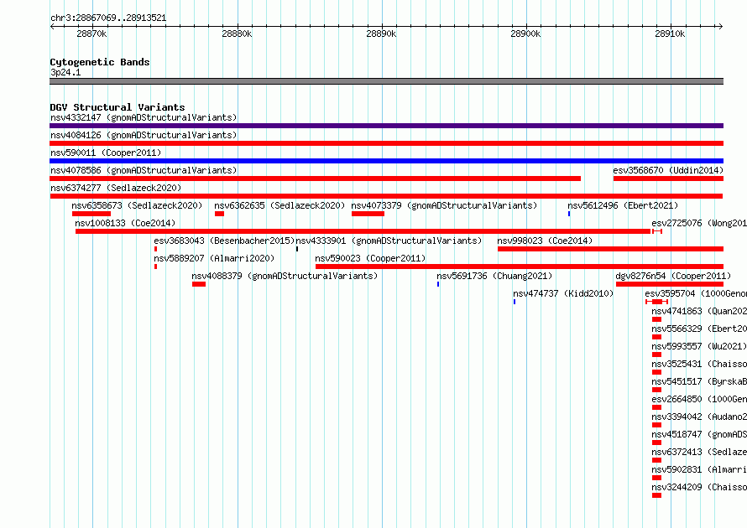Click nsv3525431 (Chaisson) label
747x528 pixels.
coord(699,364)
